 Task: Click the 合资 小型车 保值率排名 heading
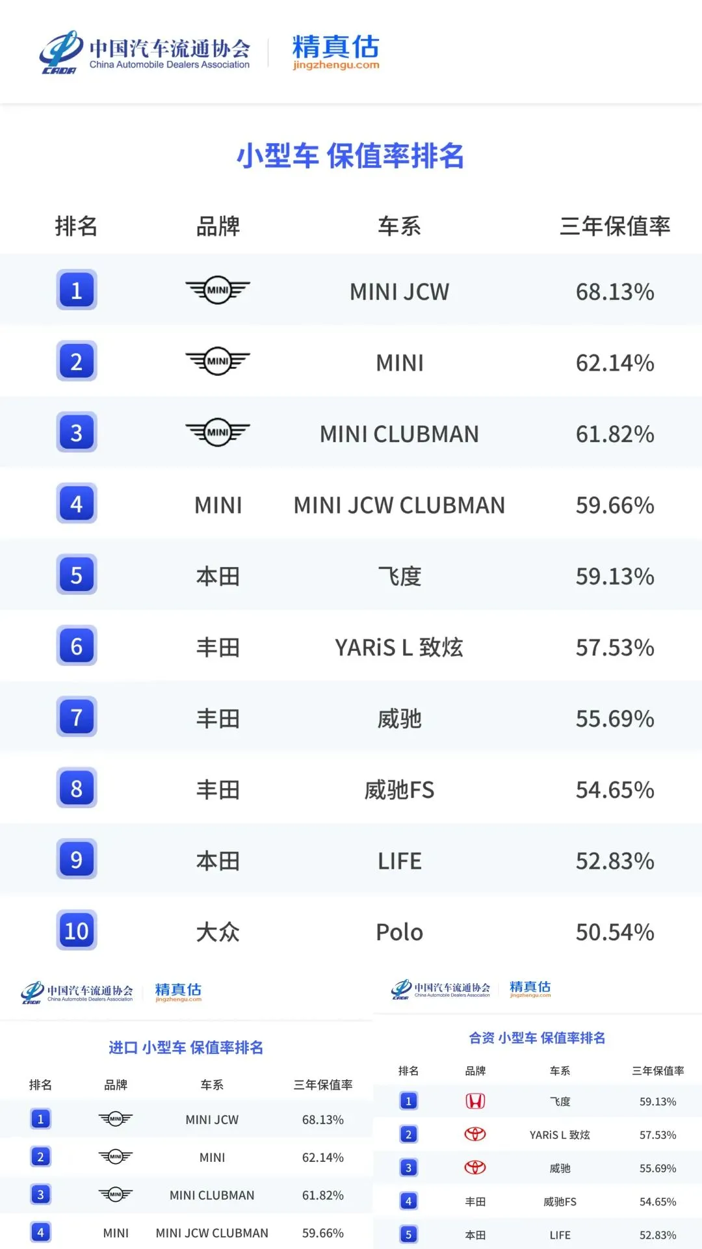537,1038
